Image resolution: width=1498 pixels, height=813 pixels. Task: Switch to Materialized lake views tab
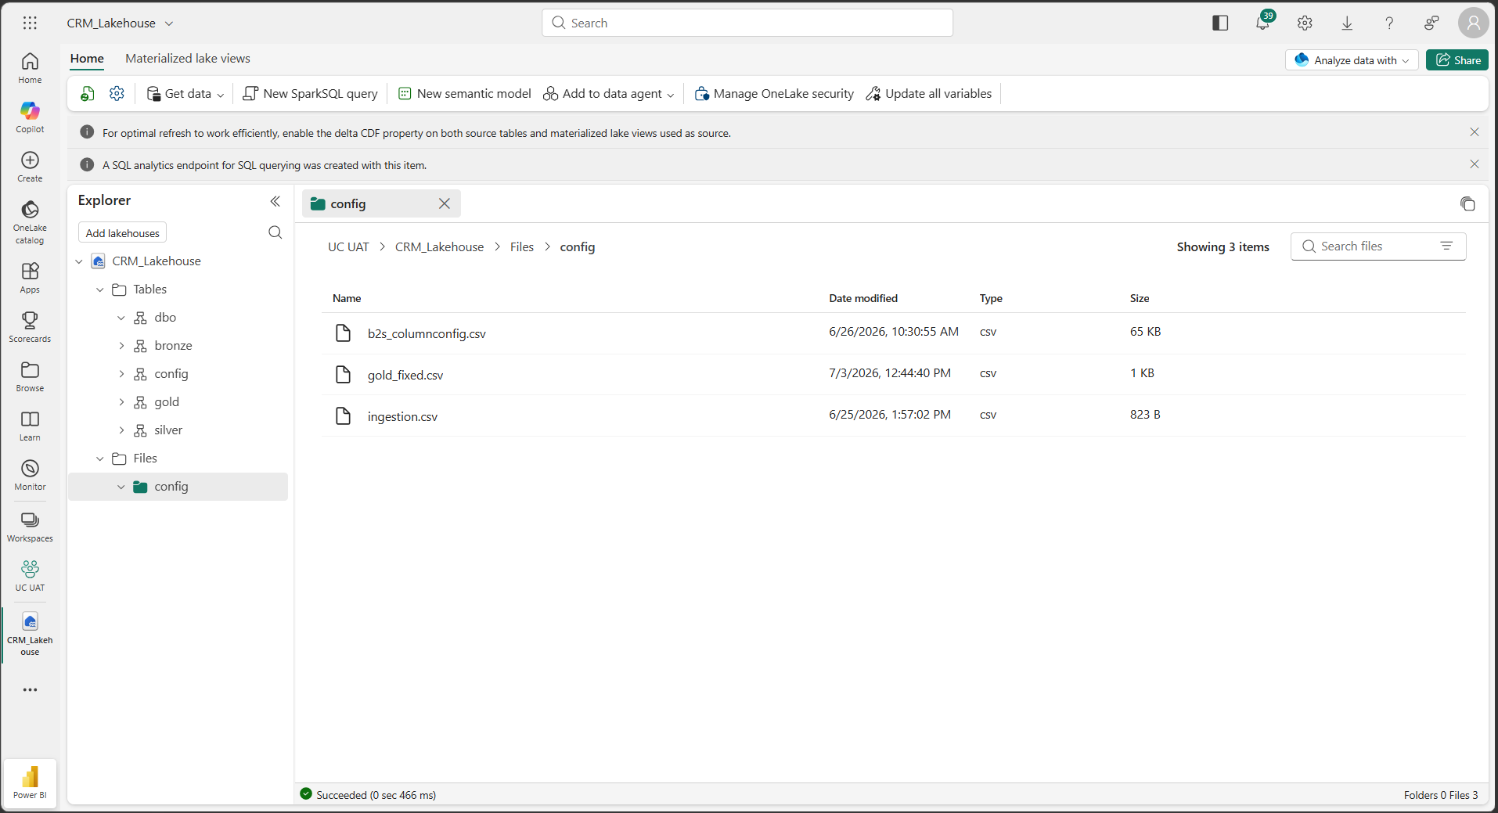pos(188,59)
